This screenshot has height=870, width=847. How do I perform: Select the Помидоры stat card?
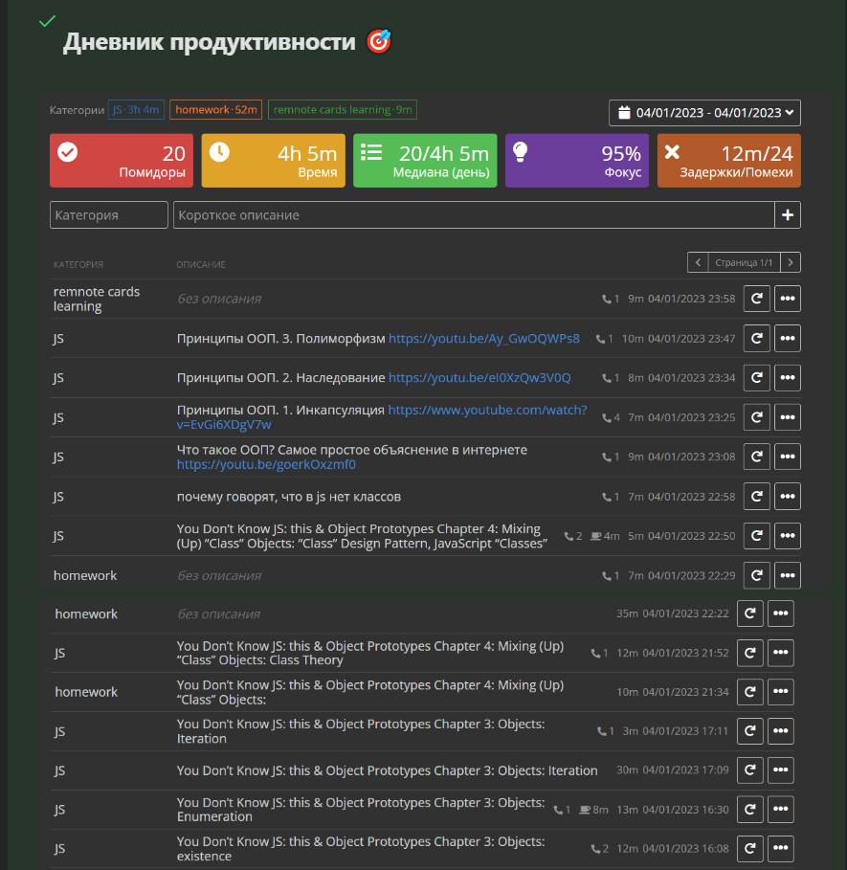click(x=121, y=161)
